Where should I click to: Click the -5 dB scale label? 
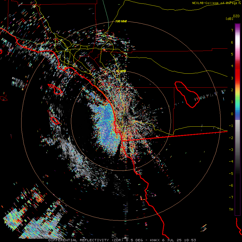coord(231,174)
